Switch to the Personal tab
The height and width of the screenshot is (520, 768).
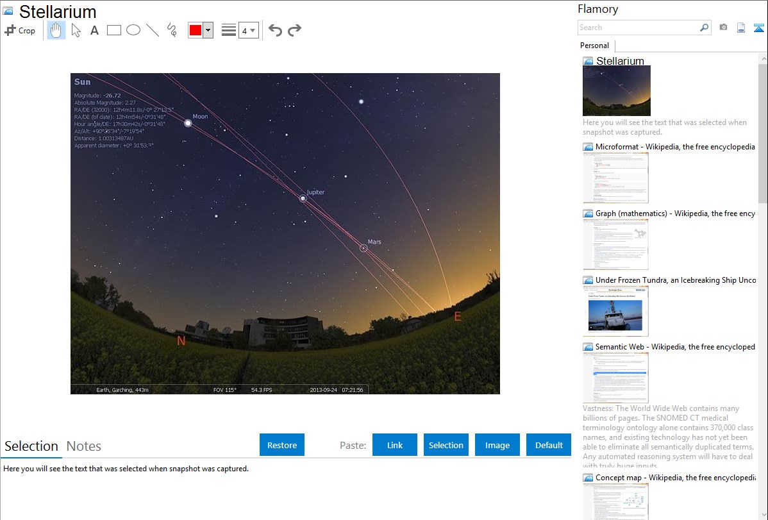(595, 46)
